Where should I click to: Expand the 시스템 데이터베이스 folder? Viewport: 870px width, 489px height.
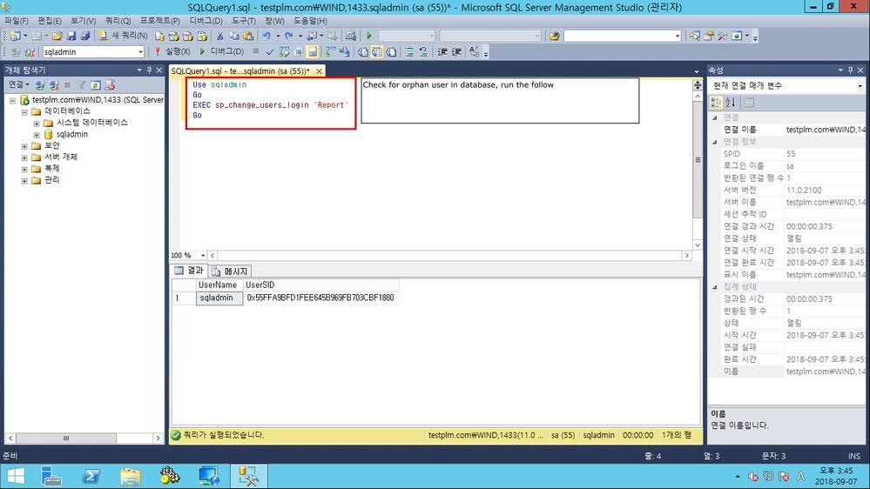pos(37,123)
